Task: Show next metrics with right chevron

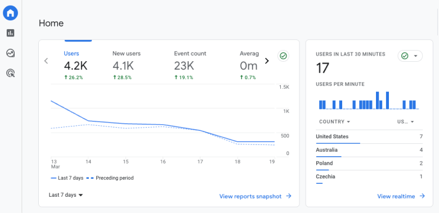Action: [x=267, y=61]
